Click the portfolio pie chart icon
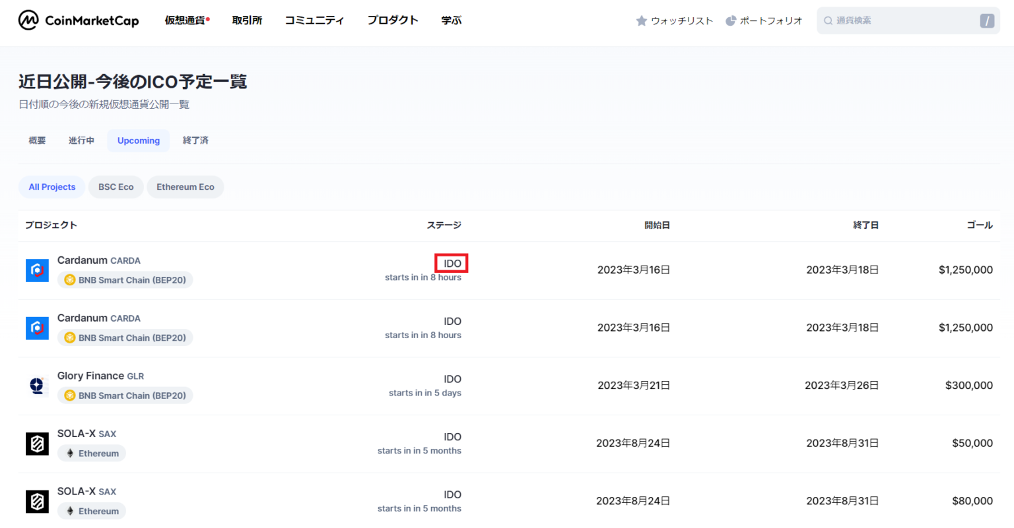1014x528 pixels. [x=731, y=21]
